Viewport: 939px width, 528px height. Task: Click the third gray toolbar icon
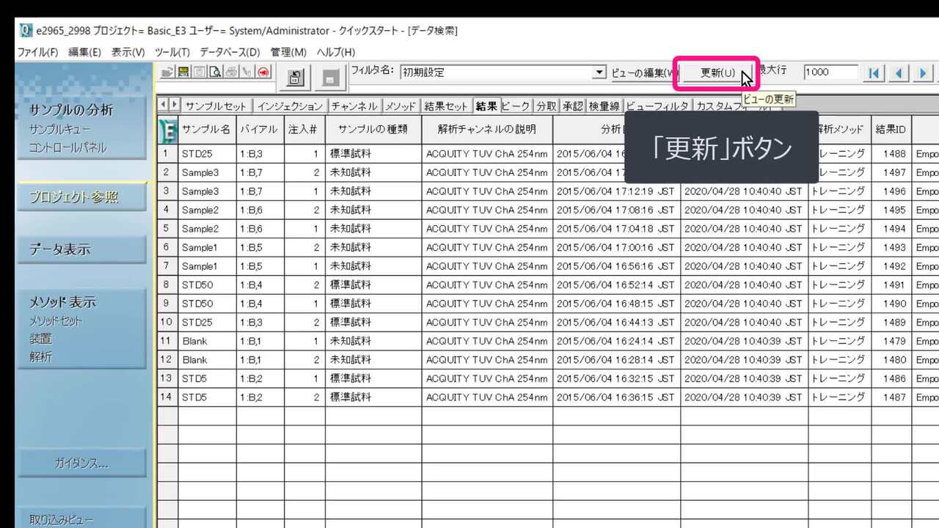[200, 72]
